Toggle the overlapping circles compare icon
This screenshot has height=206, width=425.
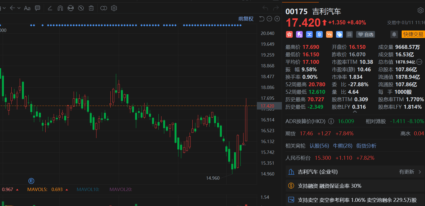coord(103,8)
